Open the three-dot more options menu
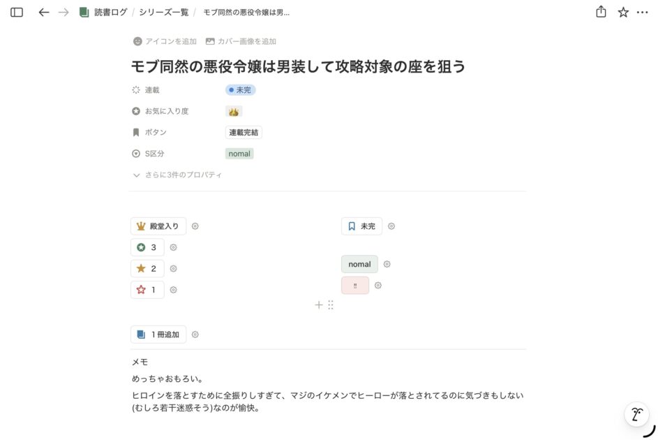 (x=643, y=13)
